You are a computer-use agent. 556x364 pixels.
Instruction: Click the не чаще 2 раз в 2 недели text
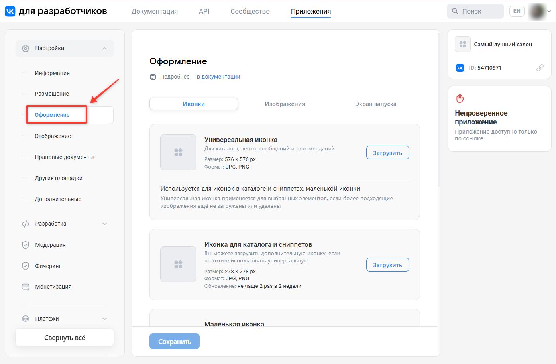(x=269, y=286)
